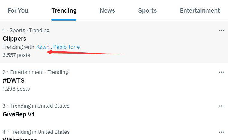Click the 6,557 posts count
This screenshot has height=140, width=228.
tap(16, 55)
